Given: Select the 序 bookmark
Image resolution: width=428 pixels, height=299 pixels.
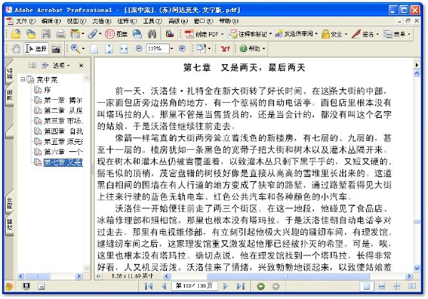Looking at the screenshot, I should (48, 90).
